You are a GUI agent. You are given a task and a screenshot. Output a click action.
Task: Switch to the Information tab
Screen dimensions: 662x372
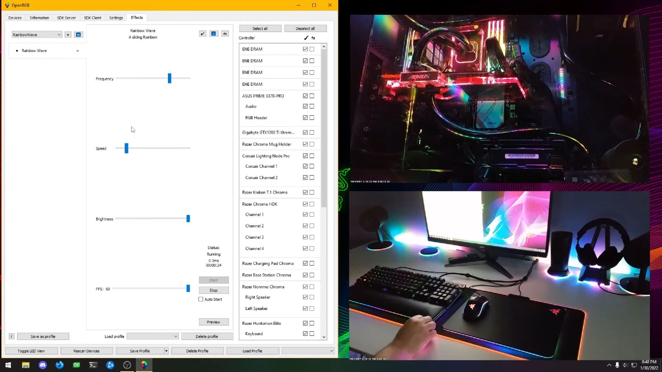point(39,18)
